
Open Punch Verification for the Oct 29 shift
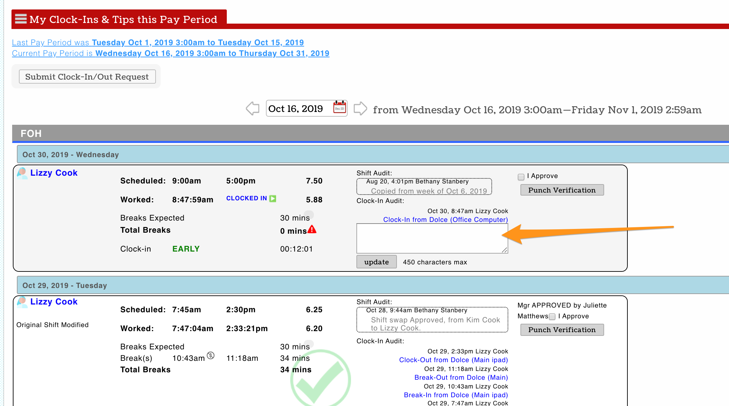562,330
